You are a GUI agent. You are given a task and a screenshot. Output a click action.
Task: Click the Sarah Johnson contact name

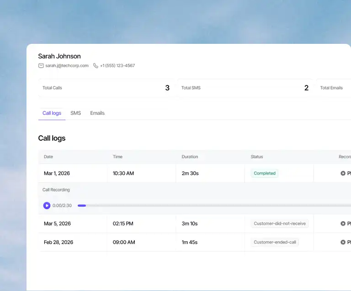click(59, 56)
